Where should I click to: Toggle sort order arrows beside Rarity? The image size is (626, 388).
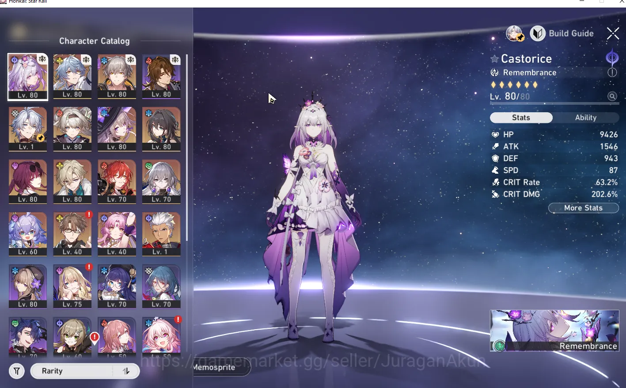coord(126,371)
